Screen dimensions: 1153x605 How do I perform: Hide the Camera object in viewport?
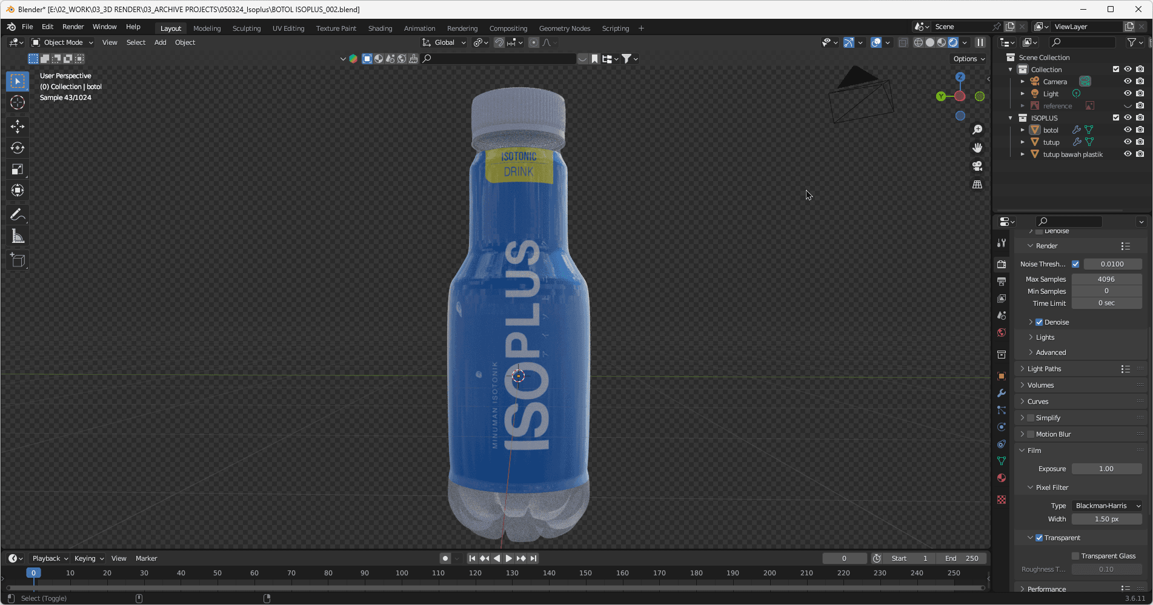(x=1128, y=81)
